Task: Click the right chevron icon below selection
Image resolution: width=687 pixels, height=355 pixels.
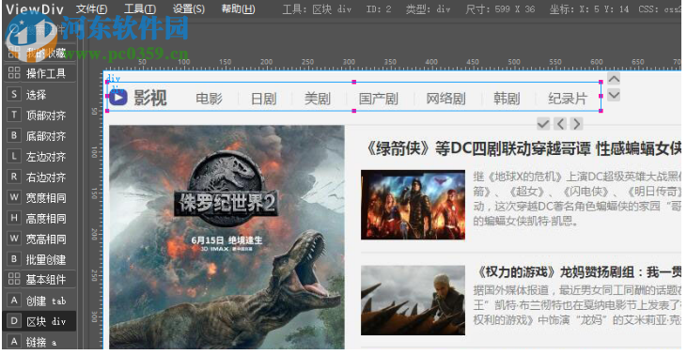Action: click(577, 124)
